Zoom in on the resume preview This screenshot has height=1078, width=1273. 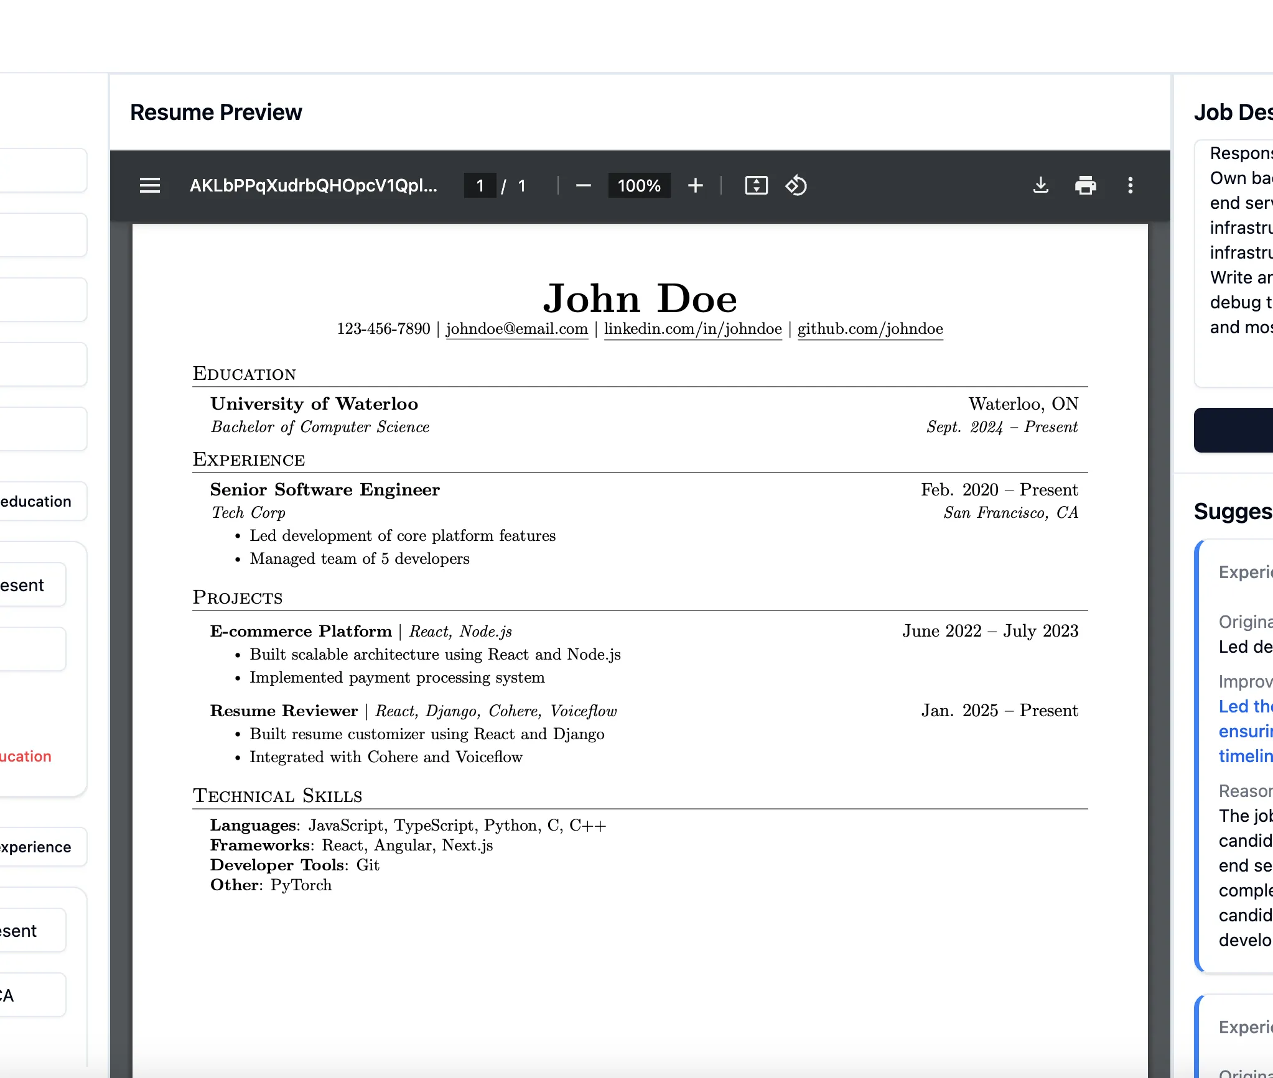coord(695,185)
